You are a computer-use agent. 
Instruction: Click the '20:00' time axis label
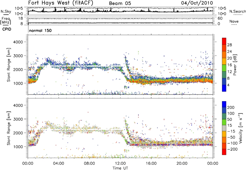coord(182,164)
